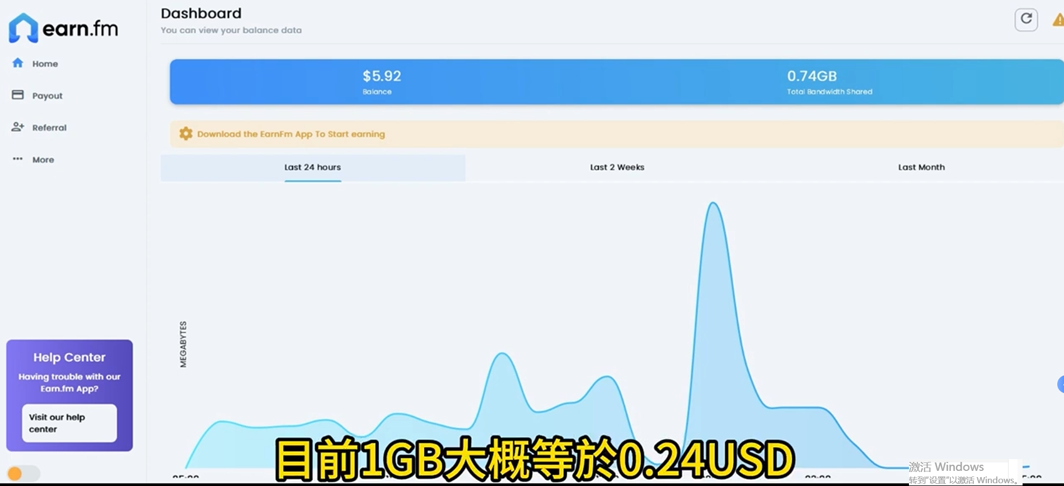Click the 0.74GB Total Bandwidth Shared value
Image resolution: width=1064 pixels, height=486 pixels.
[x=812, y=76]
